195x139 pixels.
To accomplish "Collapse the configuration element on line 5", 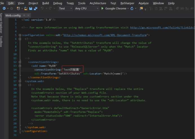I will [x=20, y=35].
